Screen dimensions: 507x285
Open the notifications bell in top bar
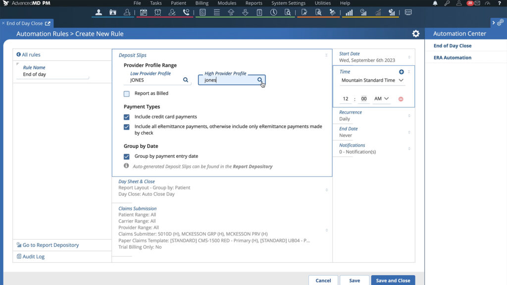[435, 3]
